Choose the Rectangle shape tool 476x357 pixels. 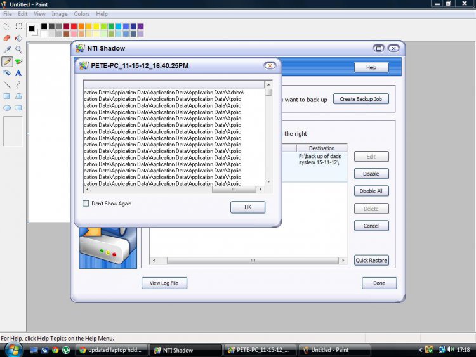pyautogui.click(x=7, y=96)
